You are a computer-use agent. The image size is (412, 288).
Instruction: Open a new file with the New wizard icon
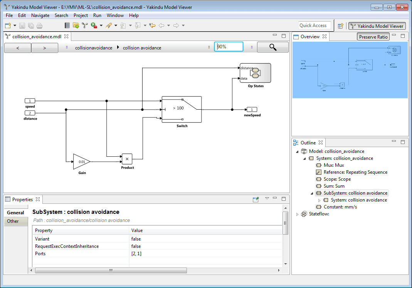(x=7, y=25)
